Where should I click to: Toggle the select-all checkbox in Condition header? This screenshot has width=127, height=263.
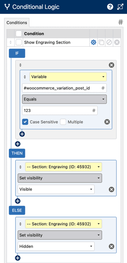19,34
